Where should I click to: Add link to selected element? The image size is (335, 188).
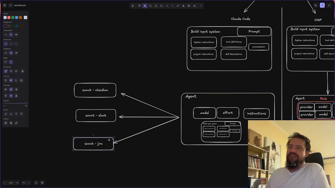tap(16, 123)
